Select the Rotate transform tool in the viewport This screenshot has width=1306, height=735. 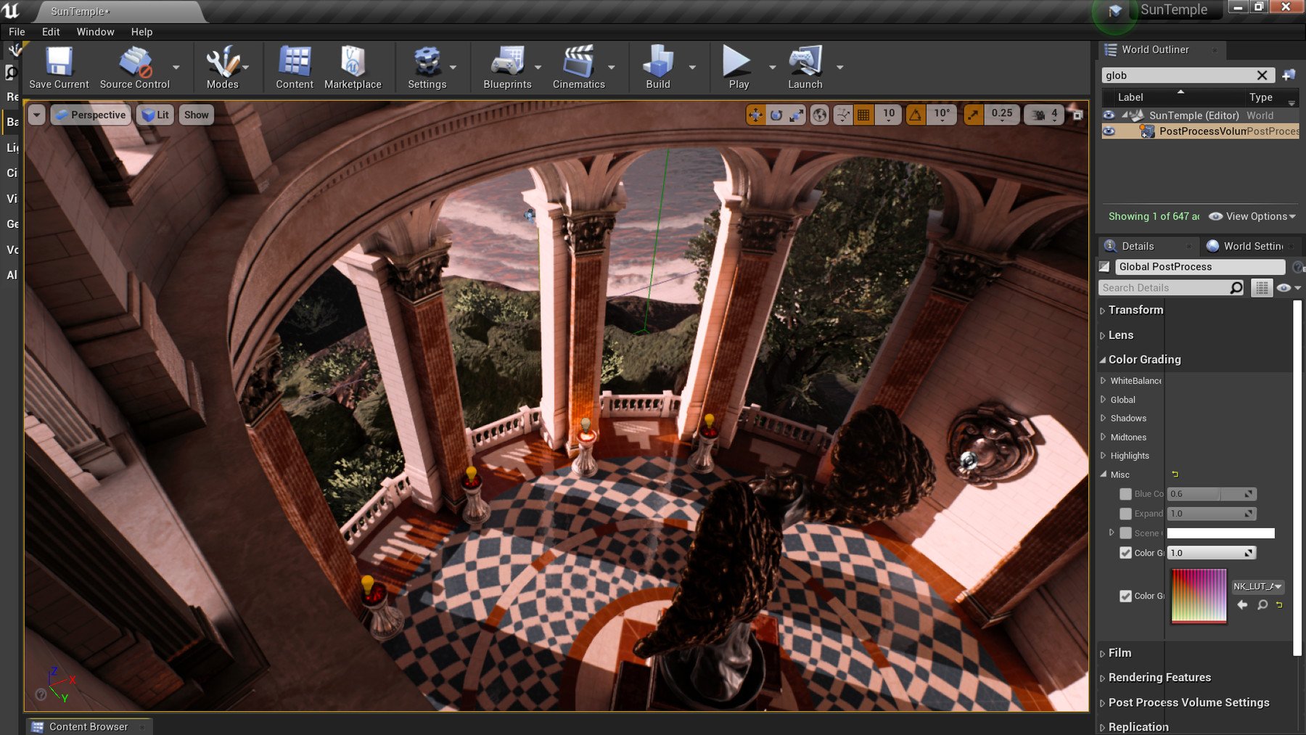(776, 114)
